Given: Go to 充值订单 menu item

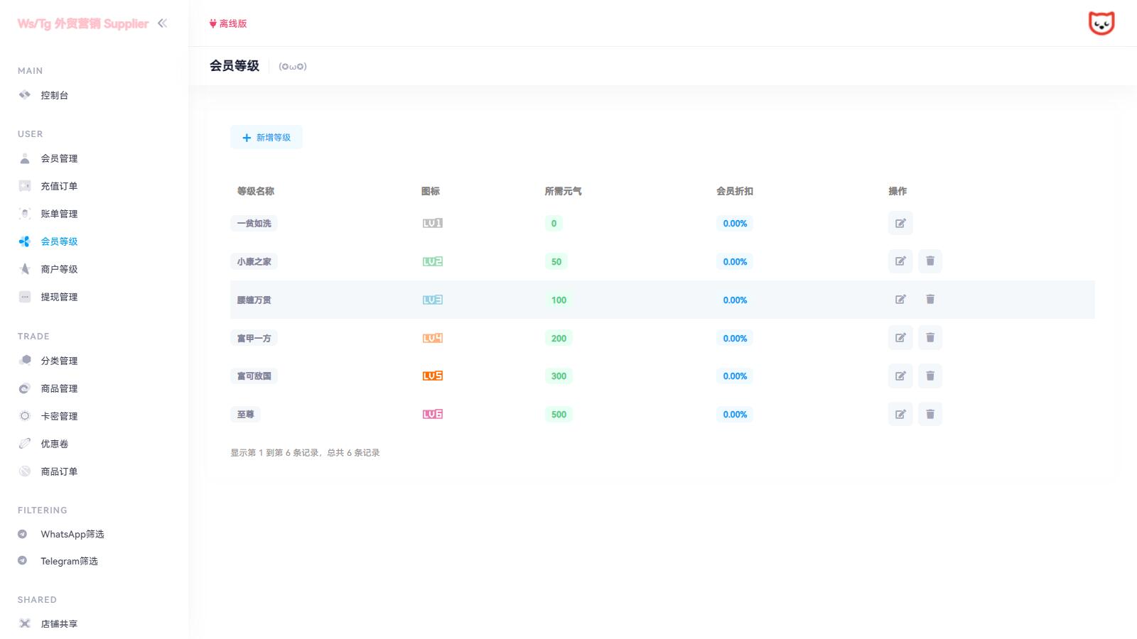Looking at the screenshot, I should (59, 186).
